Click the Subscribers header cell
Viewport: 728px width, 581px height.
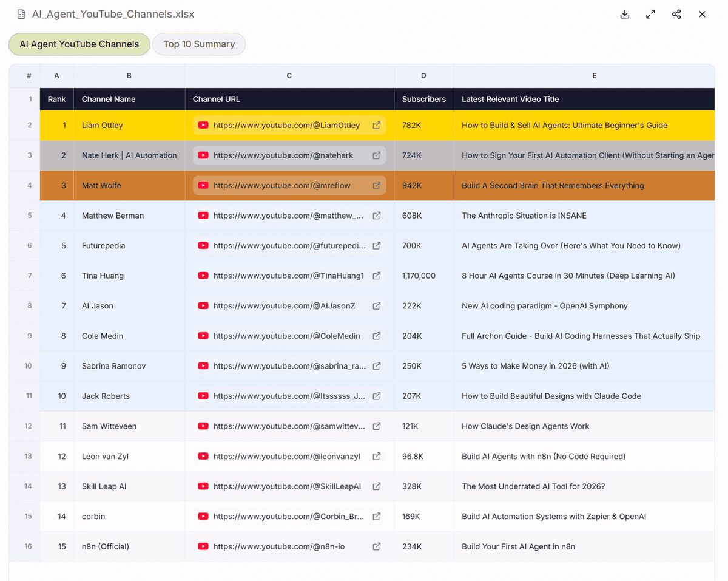[x=424, y=99]
